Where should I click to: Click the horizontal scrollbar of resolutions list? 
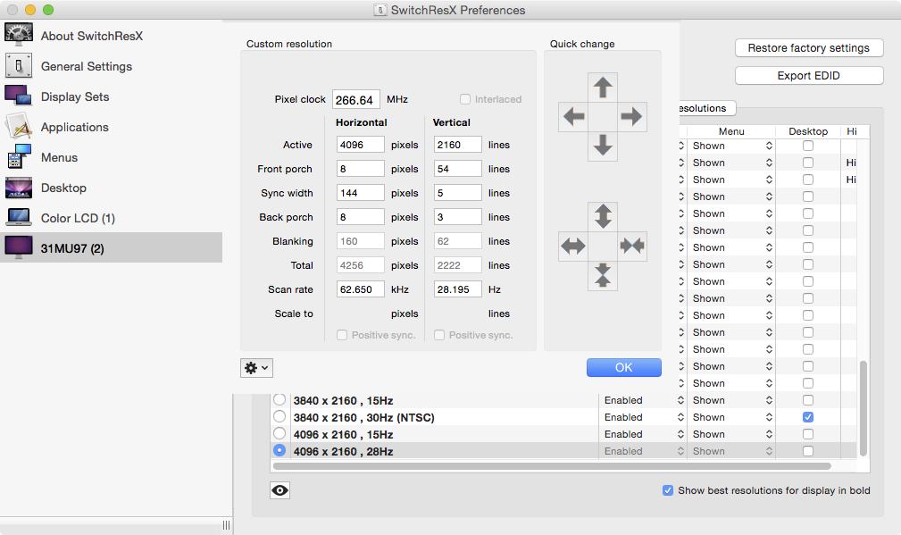(552, 466)
